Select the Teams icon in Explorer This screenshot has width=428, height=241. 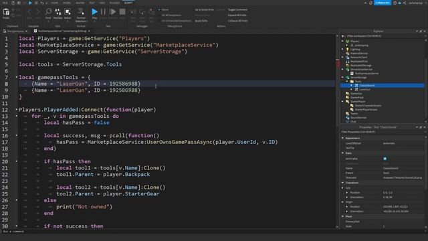348,113
